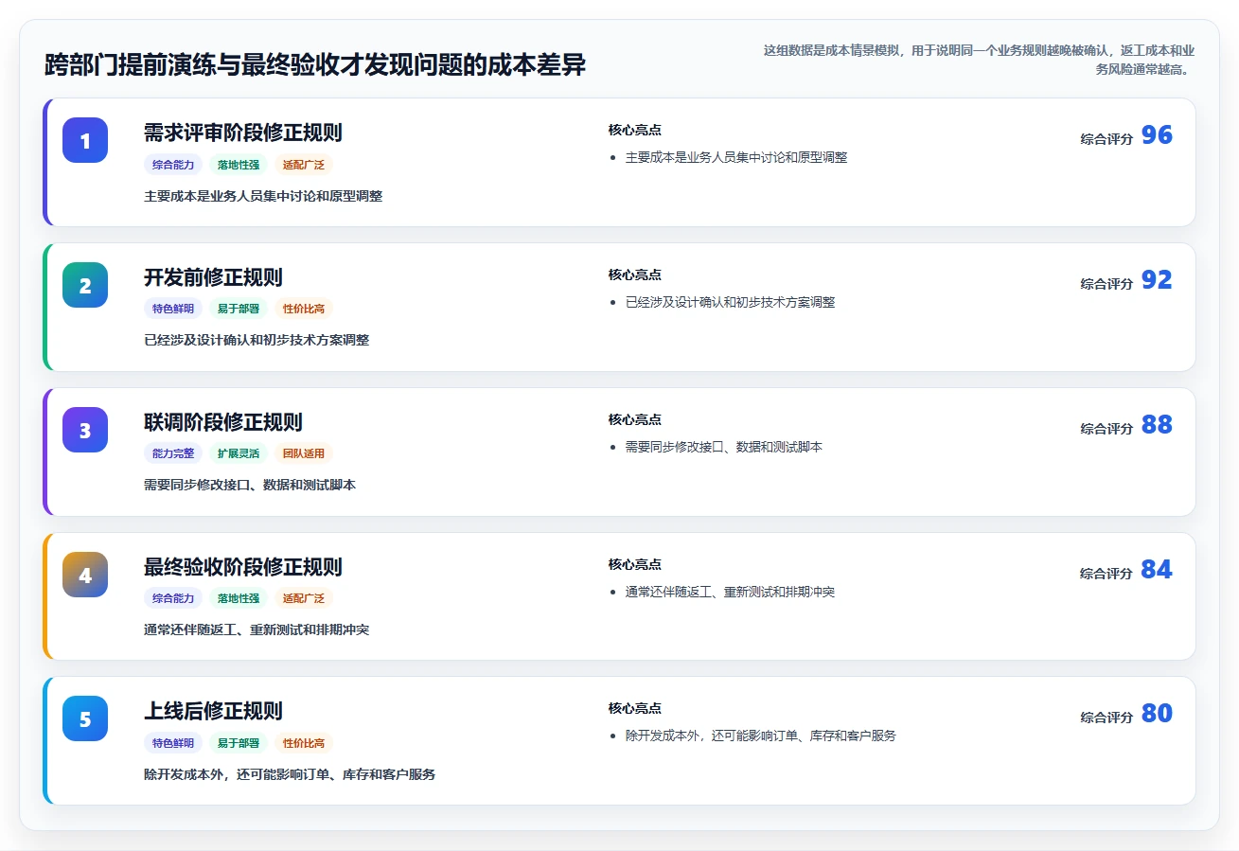Image resolution: width=1239 pixels, height=851 pixels.
Task: Click the score value 92
Action: (x=1157, y=280)
